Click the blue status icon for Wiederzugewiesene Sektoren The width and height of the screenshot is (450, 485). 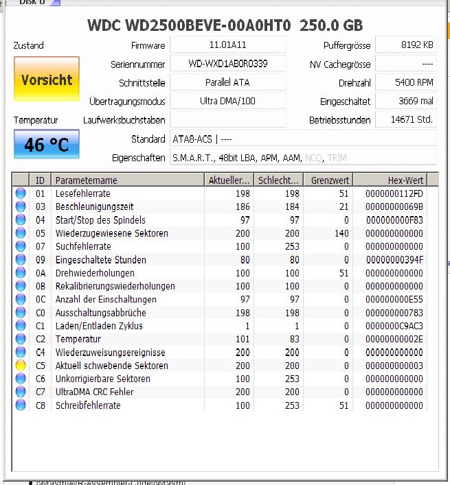point(21,233)
